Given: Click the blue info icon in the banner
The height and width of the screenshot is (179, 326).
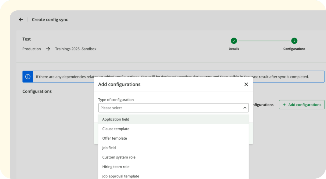Looking at the screenshot, I should tap(28, 77).
